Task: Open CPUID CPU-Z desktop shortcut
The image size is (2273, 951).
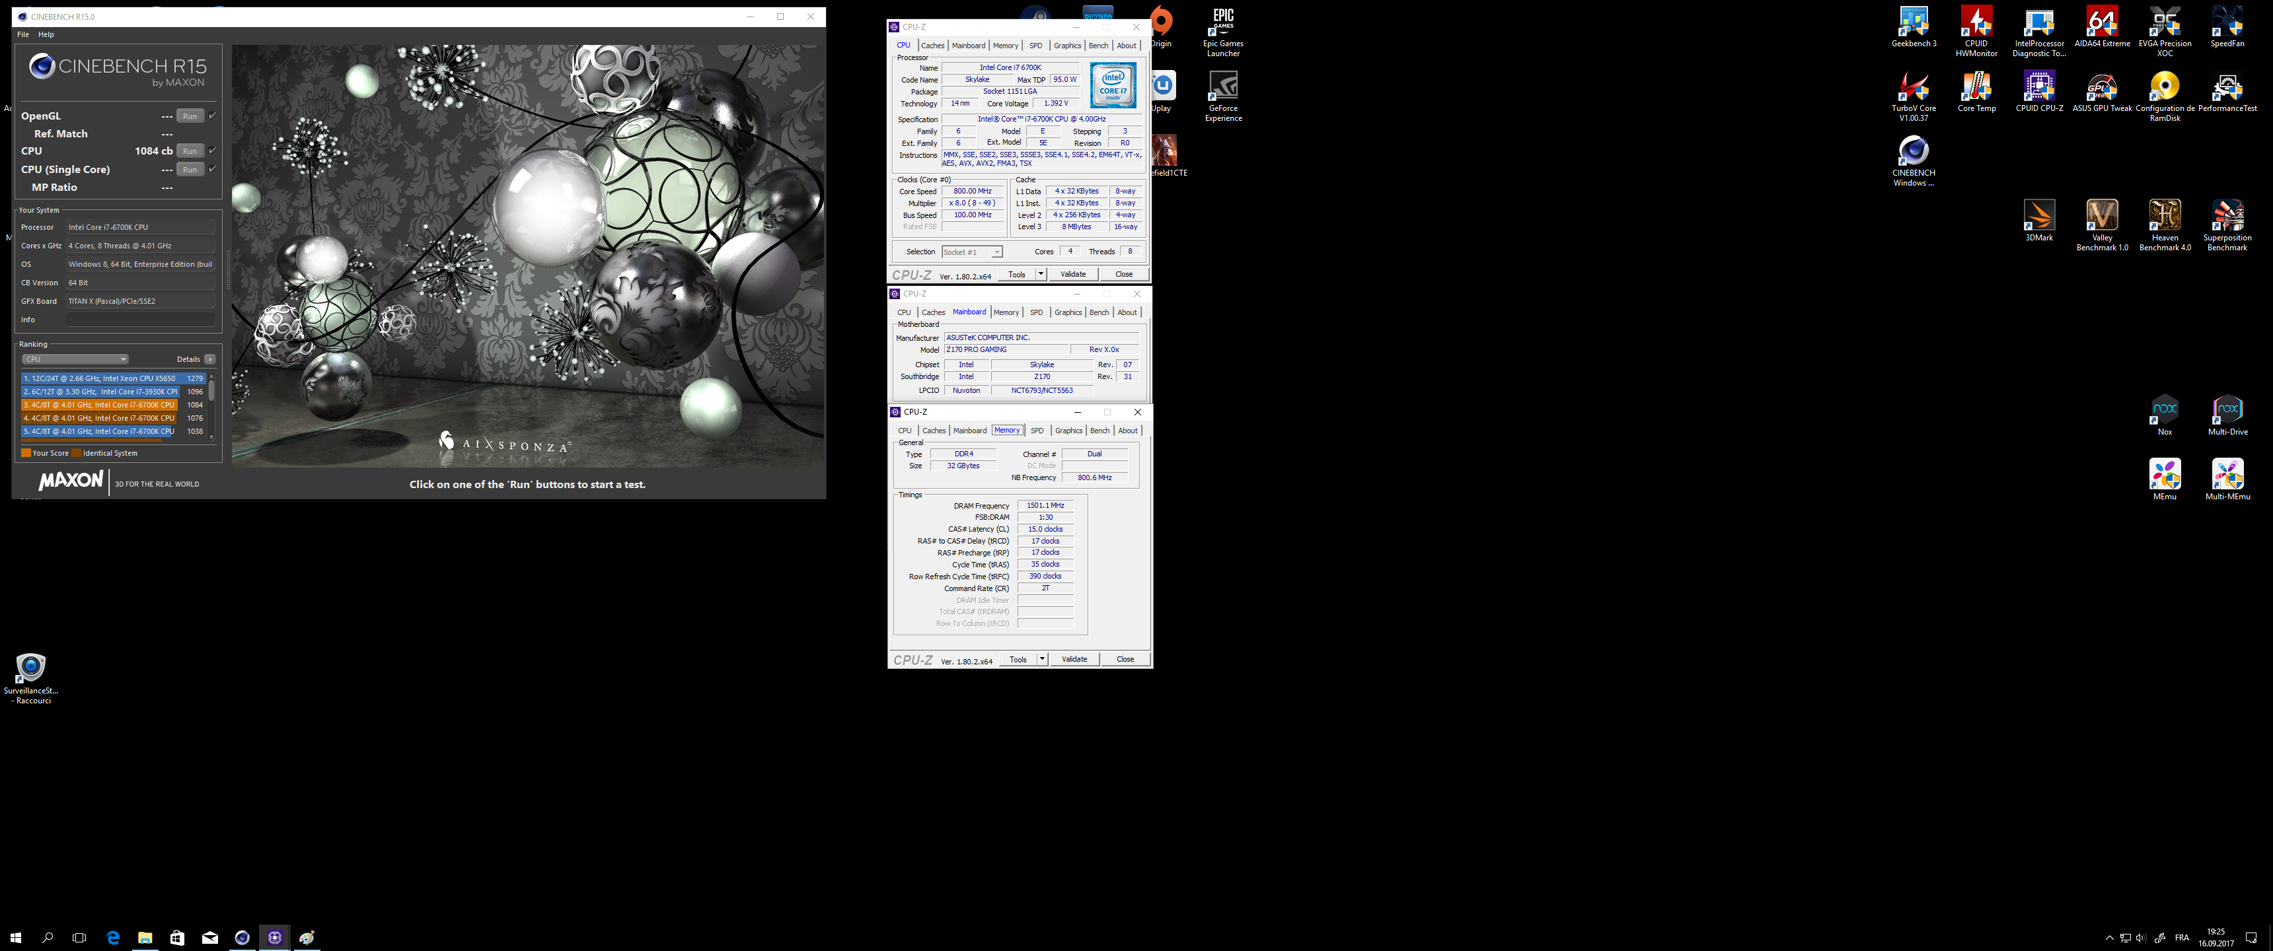Action: coord(2038,91)
